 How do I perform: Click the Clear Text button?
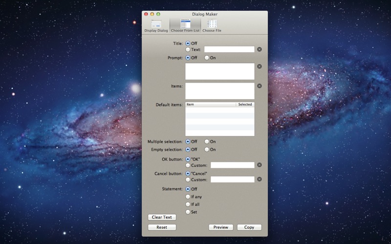tap(162, 217)
